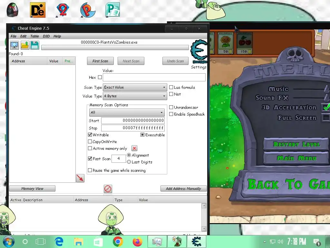This screenshot has height=248, width=330.
Task: Open process list computer icon
Action: [14, 45]
